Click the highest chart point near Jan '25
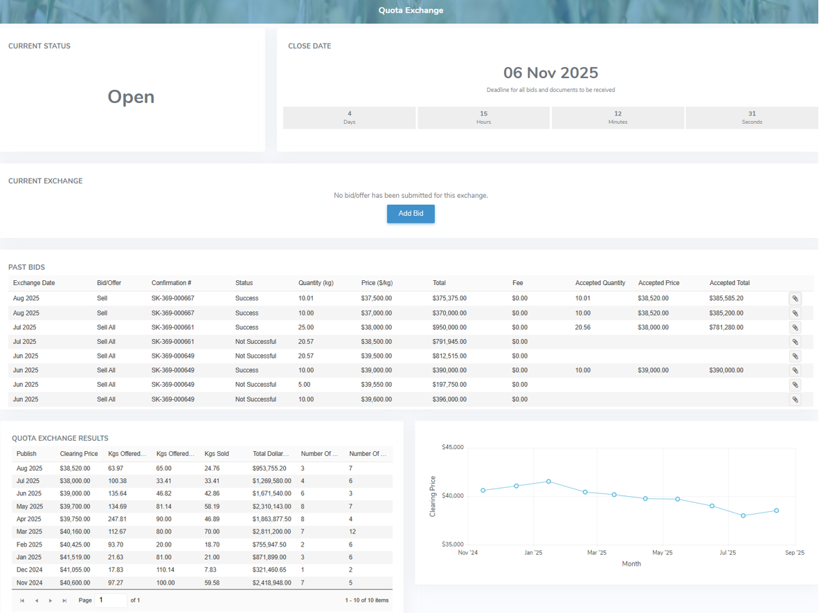819x613 pixels. 549,480
